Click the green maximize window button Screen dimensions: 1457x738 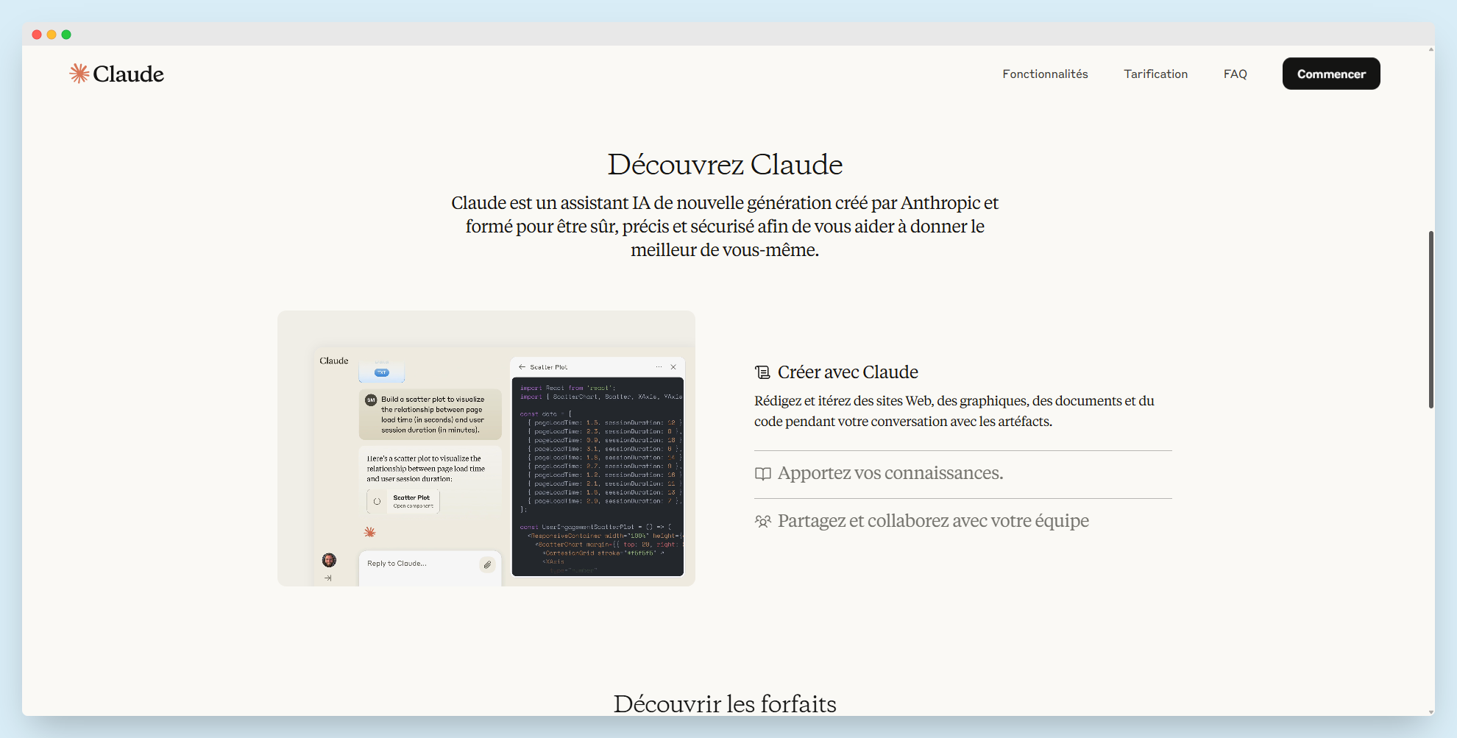[66, 35]
